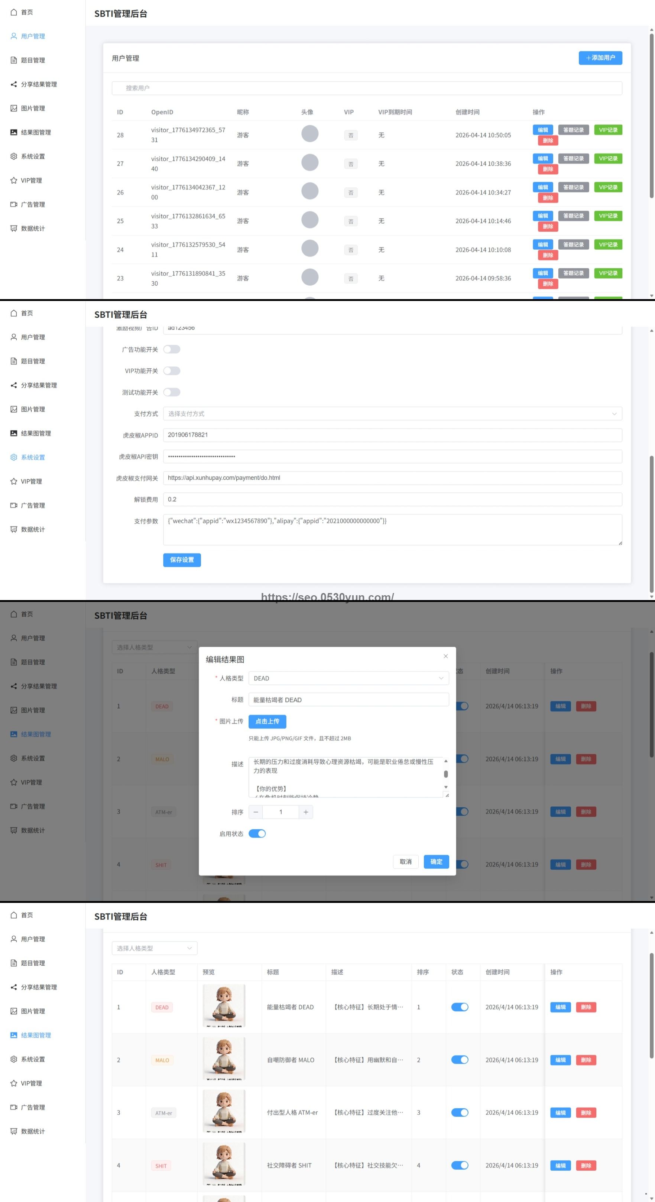Image resolution: width=655 pixels, height=1202 pixels.
Task: Toggle the 测试功能开关 switch
Action: (x=172, y=392)
